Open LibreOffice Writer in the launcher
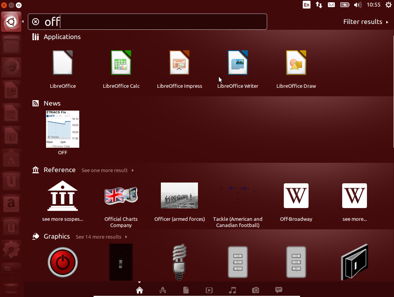This screenshot has height=297, width=394. [x=11, y=90]
